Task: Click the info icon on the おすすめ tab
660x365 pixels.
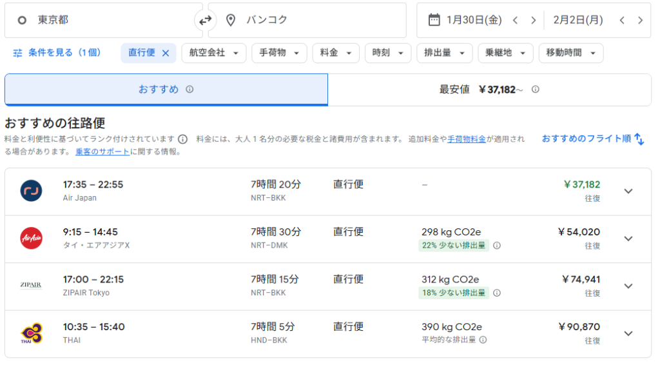Action: pos(189,90)
